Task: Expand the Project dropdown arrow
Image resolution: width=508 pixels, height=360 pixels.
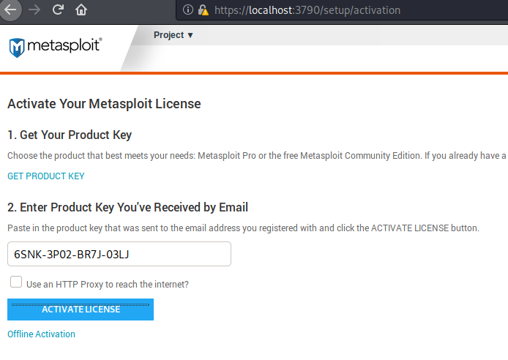Action: pos(190,35)
